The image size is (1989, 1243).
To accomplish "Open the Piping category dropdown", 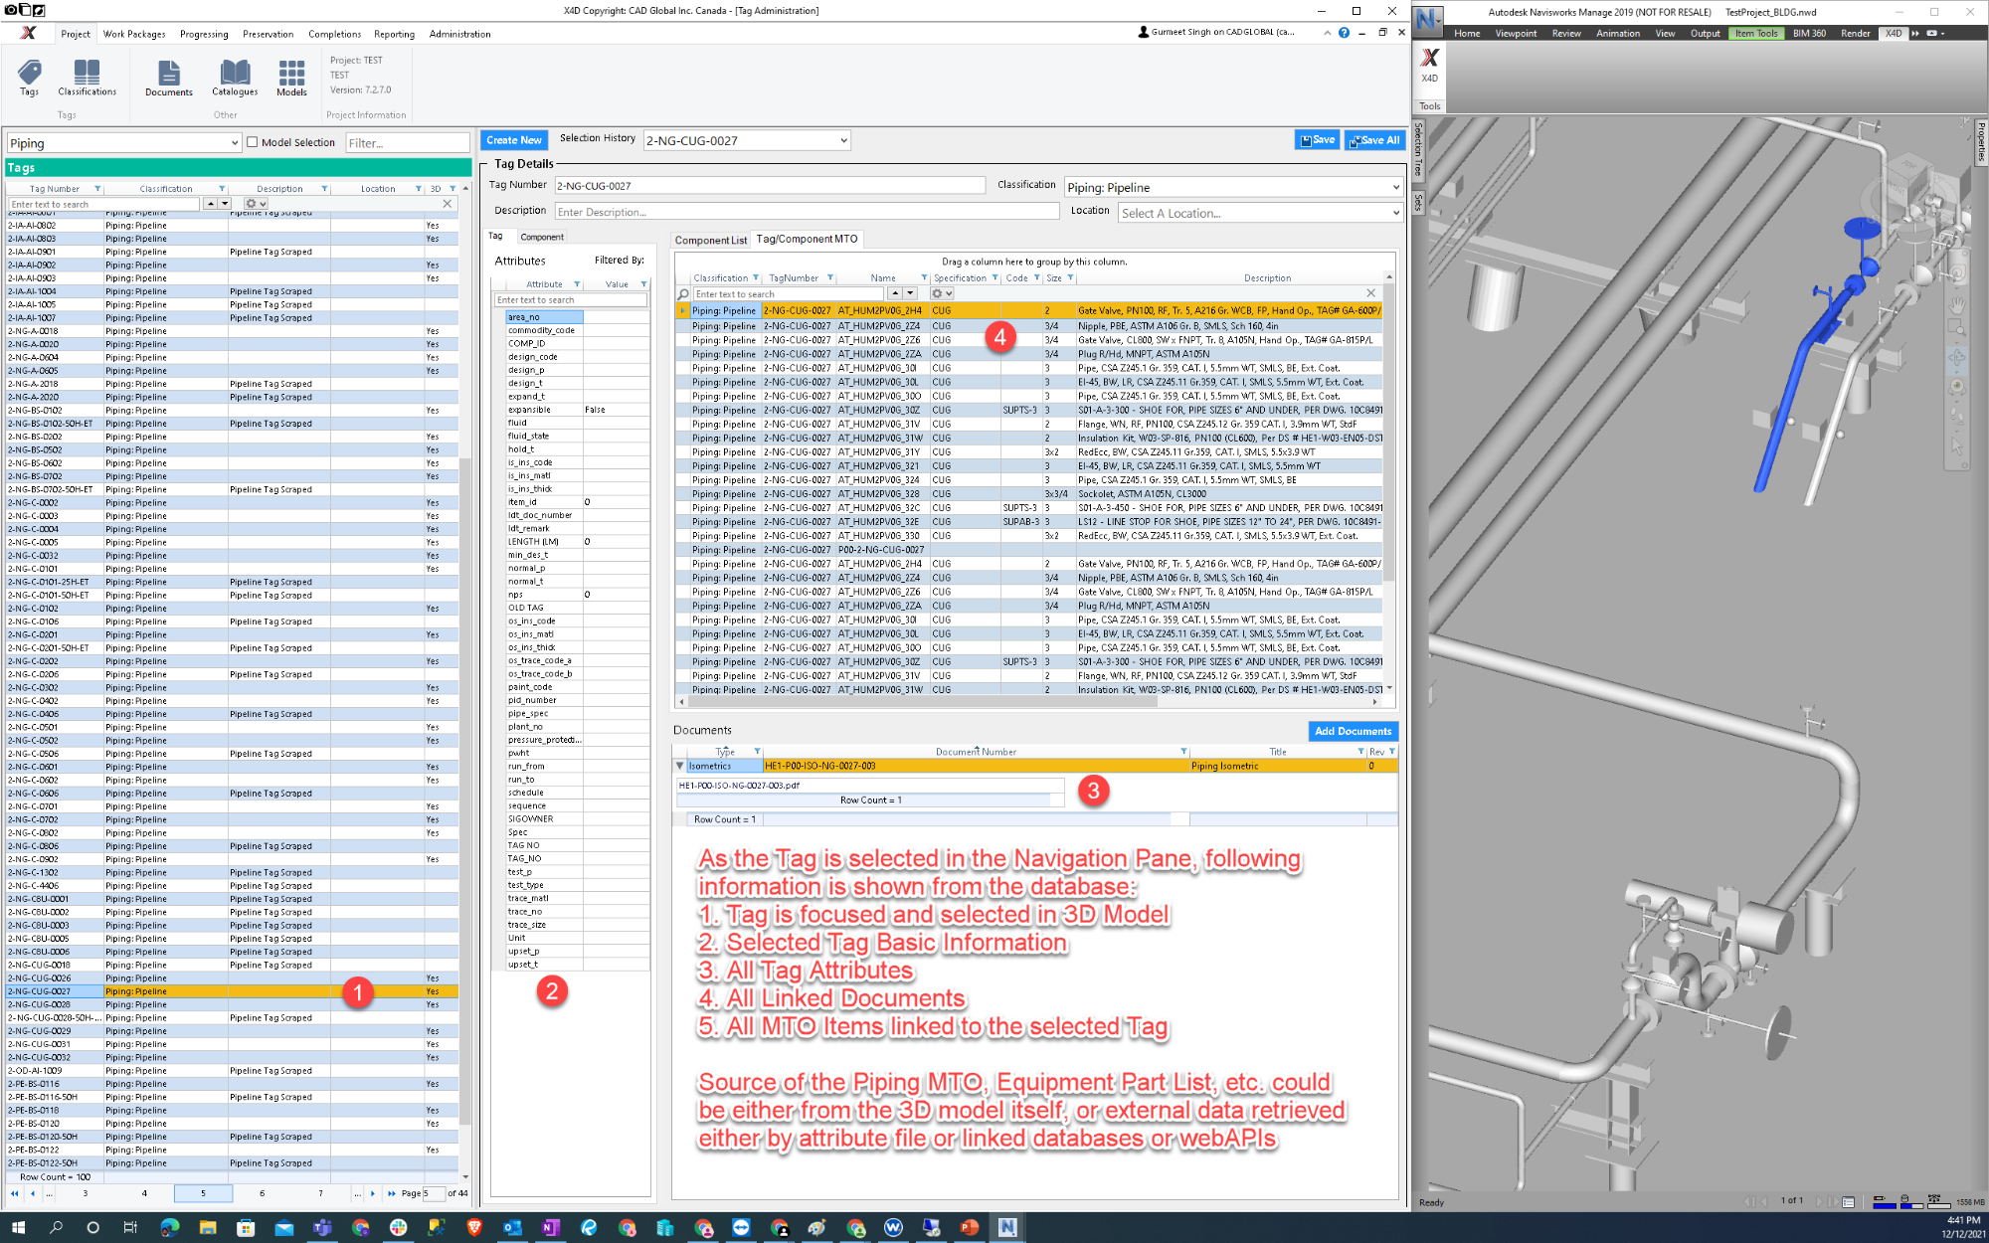I will 235,143.
